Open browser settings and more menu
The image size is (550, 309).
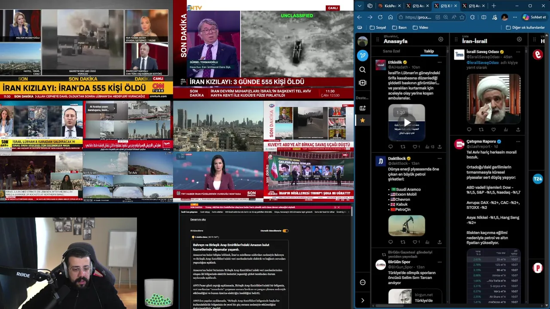[515, 17]
